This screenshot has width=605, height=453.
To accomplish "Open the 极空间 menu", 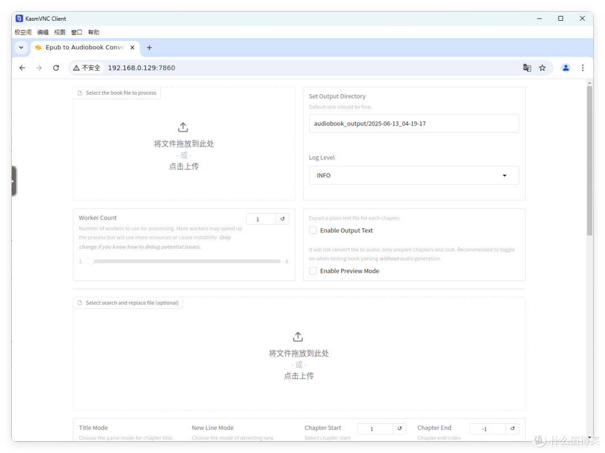I will point(23,32).
